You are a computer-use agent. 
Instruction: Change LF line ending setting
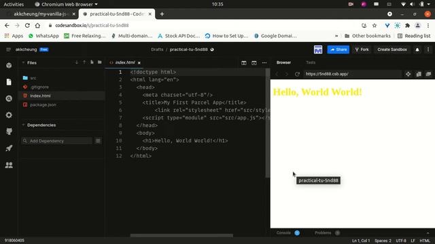(x=413, y=241)
